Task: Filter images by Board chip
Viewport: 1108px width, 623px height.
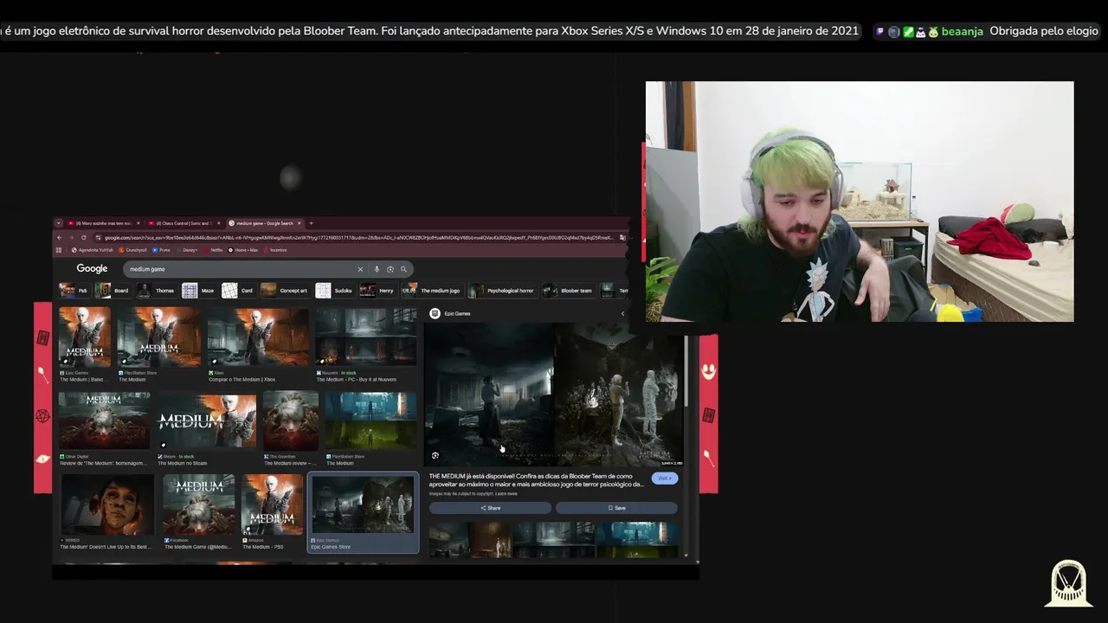Action: [113, 290]
